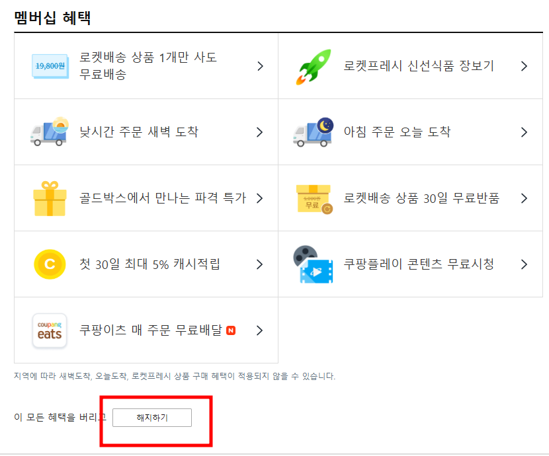Open the 로켓배송 상품 30일 무료반품 text link
The image size is (549, 456).
point(421,198)
